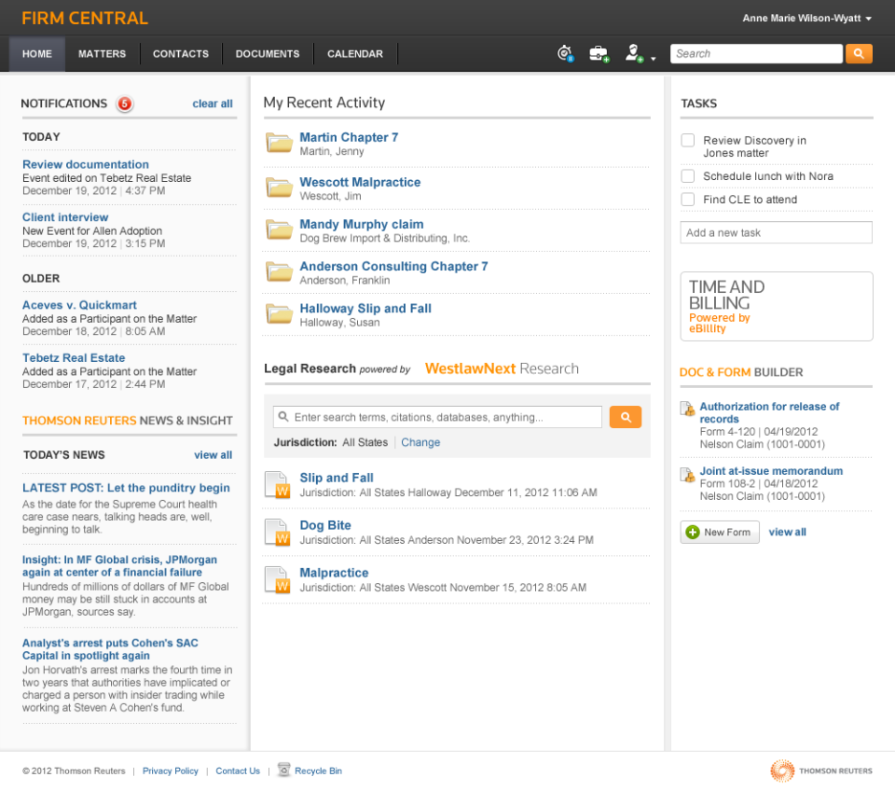Open LATEST POST: Let the punditry begin
Screen dimensions: 895x791
pyautogui.click(x=126, y=488)
